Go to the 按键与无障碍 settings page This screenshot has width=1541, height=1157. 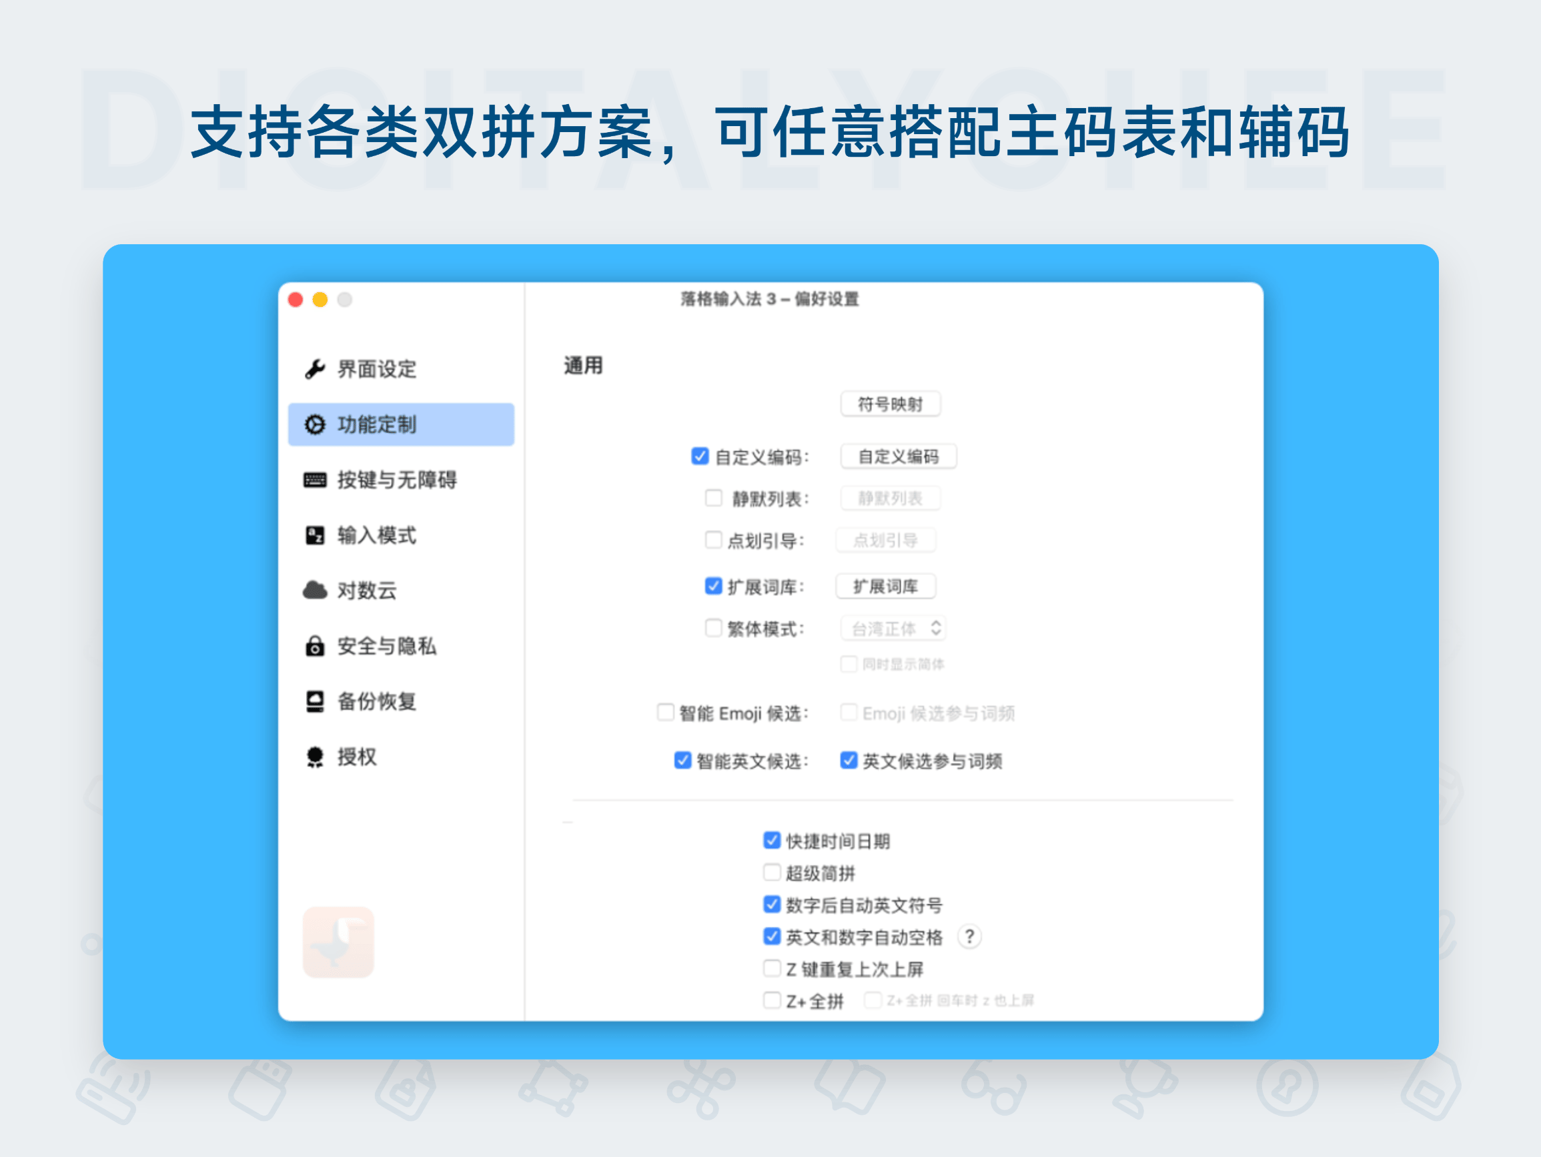tap(396, 480)
